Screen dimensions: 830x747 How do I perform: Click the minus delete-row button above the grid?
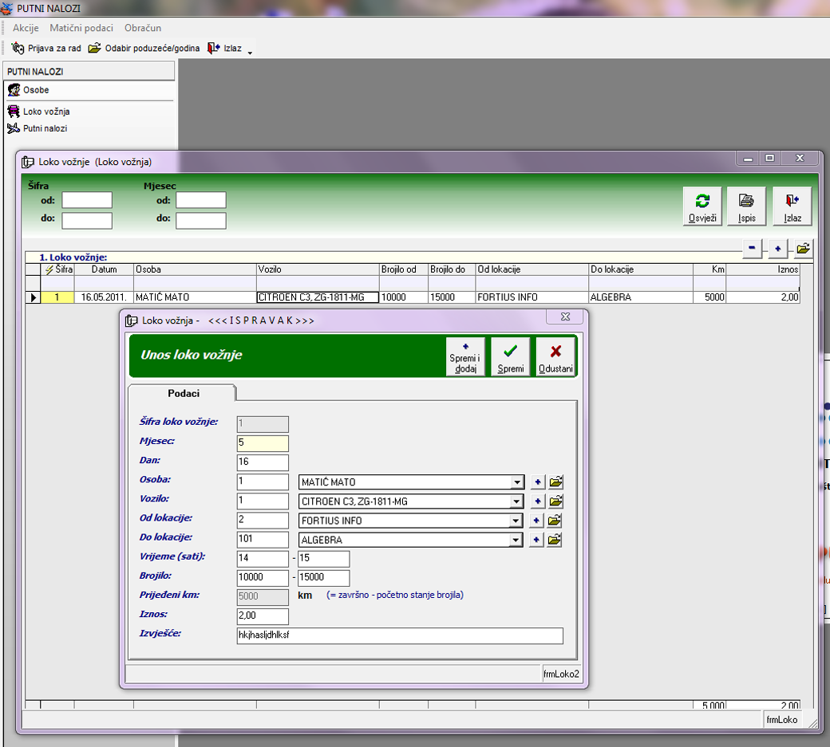752,248
